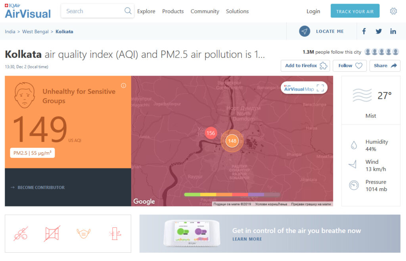Click the close-windows recommendation icon
This screenshot has height=261, width=406.
click(x=52, y=233)
